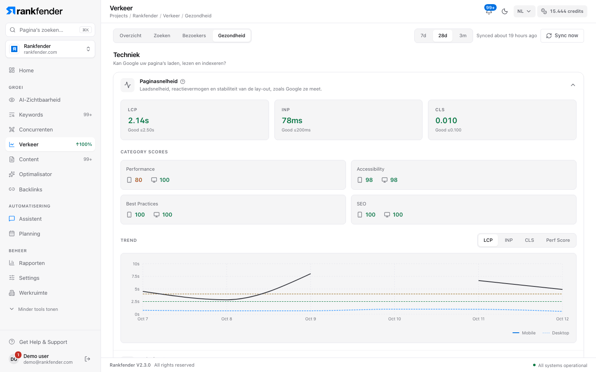Click the 15.444 credits button
Image resolution: width=596 pixels, height=372 pixels.
(562, 11)
